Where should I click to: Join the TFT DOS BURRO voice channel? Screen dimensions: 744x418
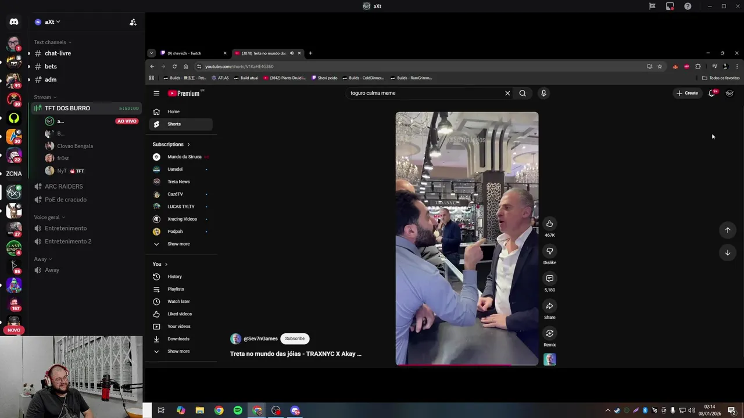86,109
